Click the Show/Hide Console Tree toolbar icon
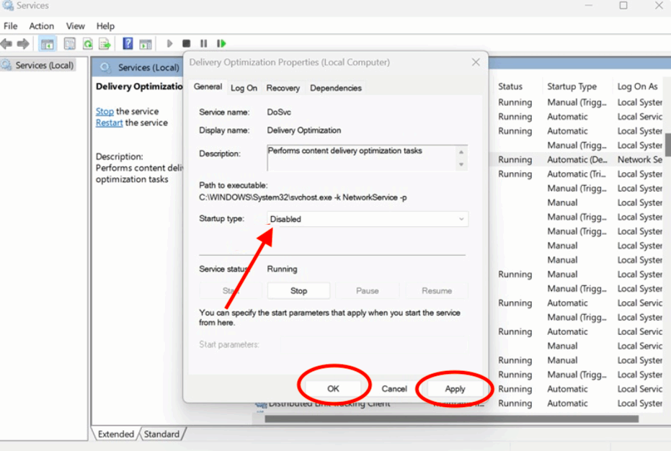The height and width of the screenshot is (451, 671). (x=48, y=44)
